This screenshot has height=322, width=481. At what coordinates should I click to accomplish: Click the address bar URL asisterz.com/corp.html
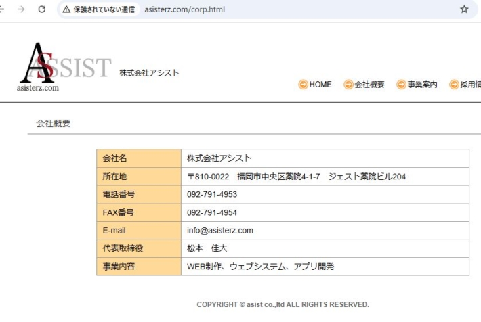(185, 9)
